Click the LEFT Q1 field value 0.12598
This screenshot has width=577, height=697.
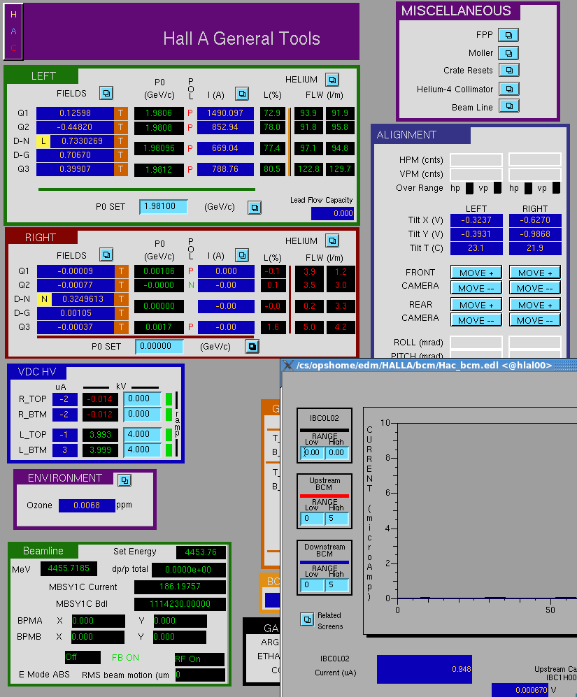(75, 113)
